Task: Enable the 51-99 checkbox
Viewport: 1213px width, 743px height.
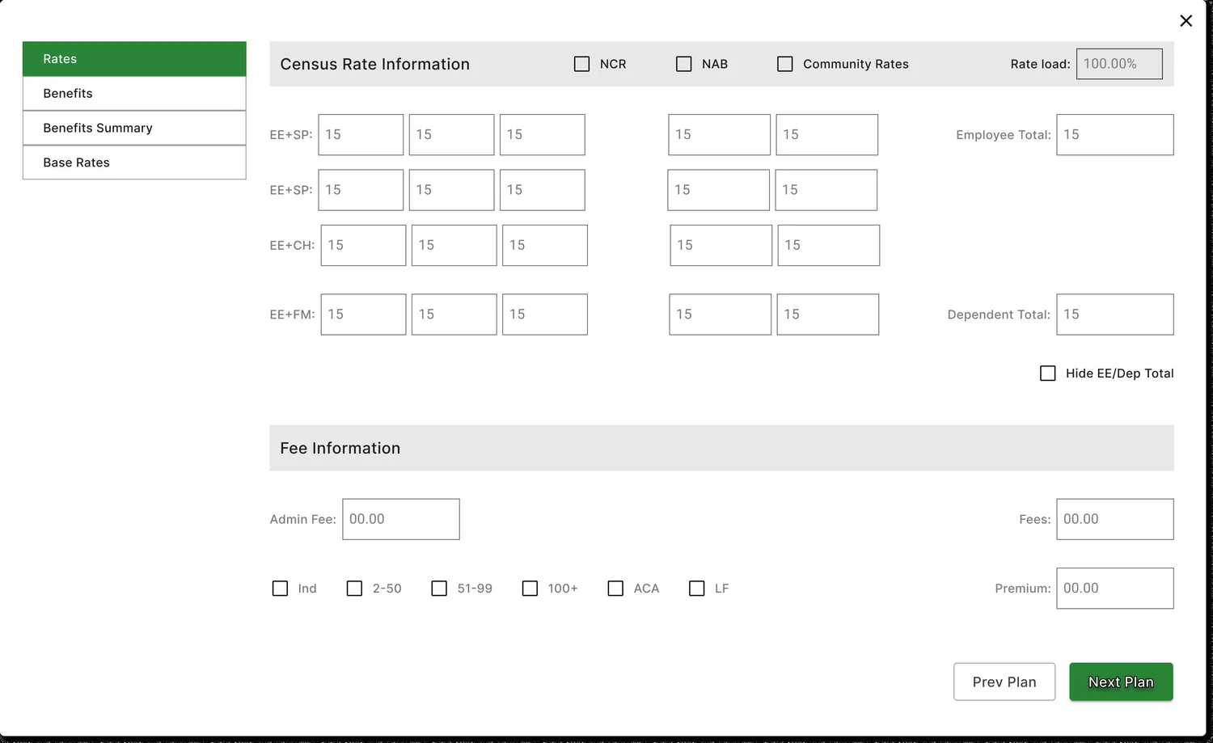Action: (439, 589)
